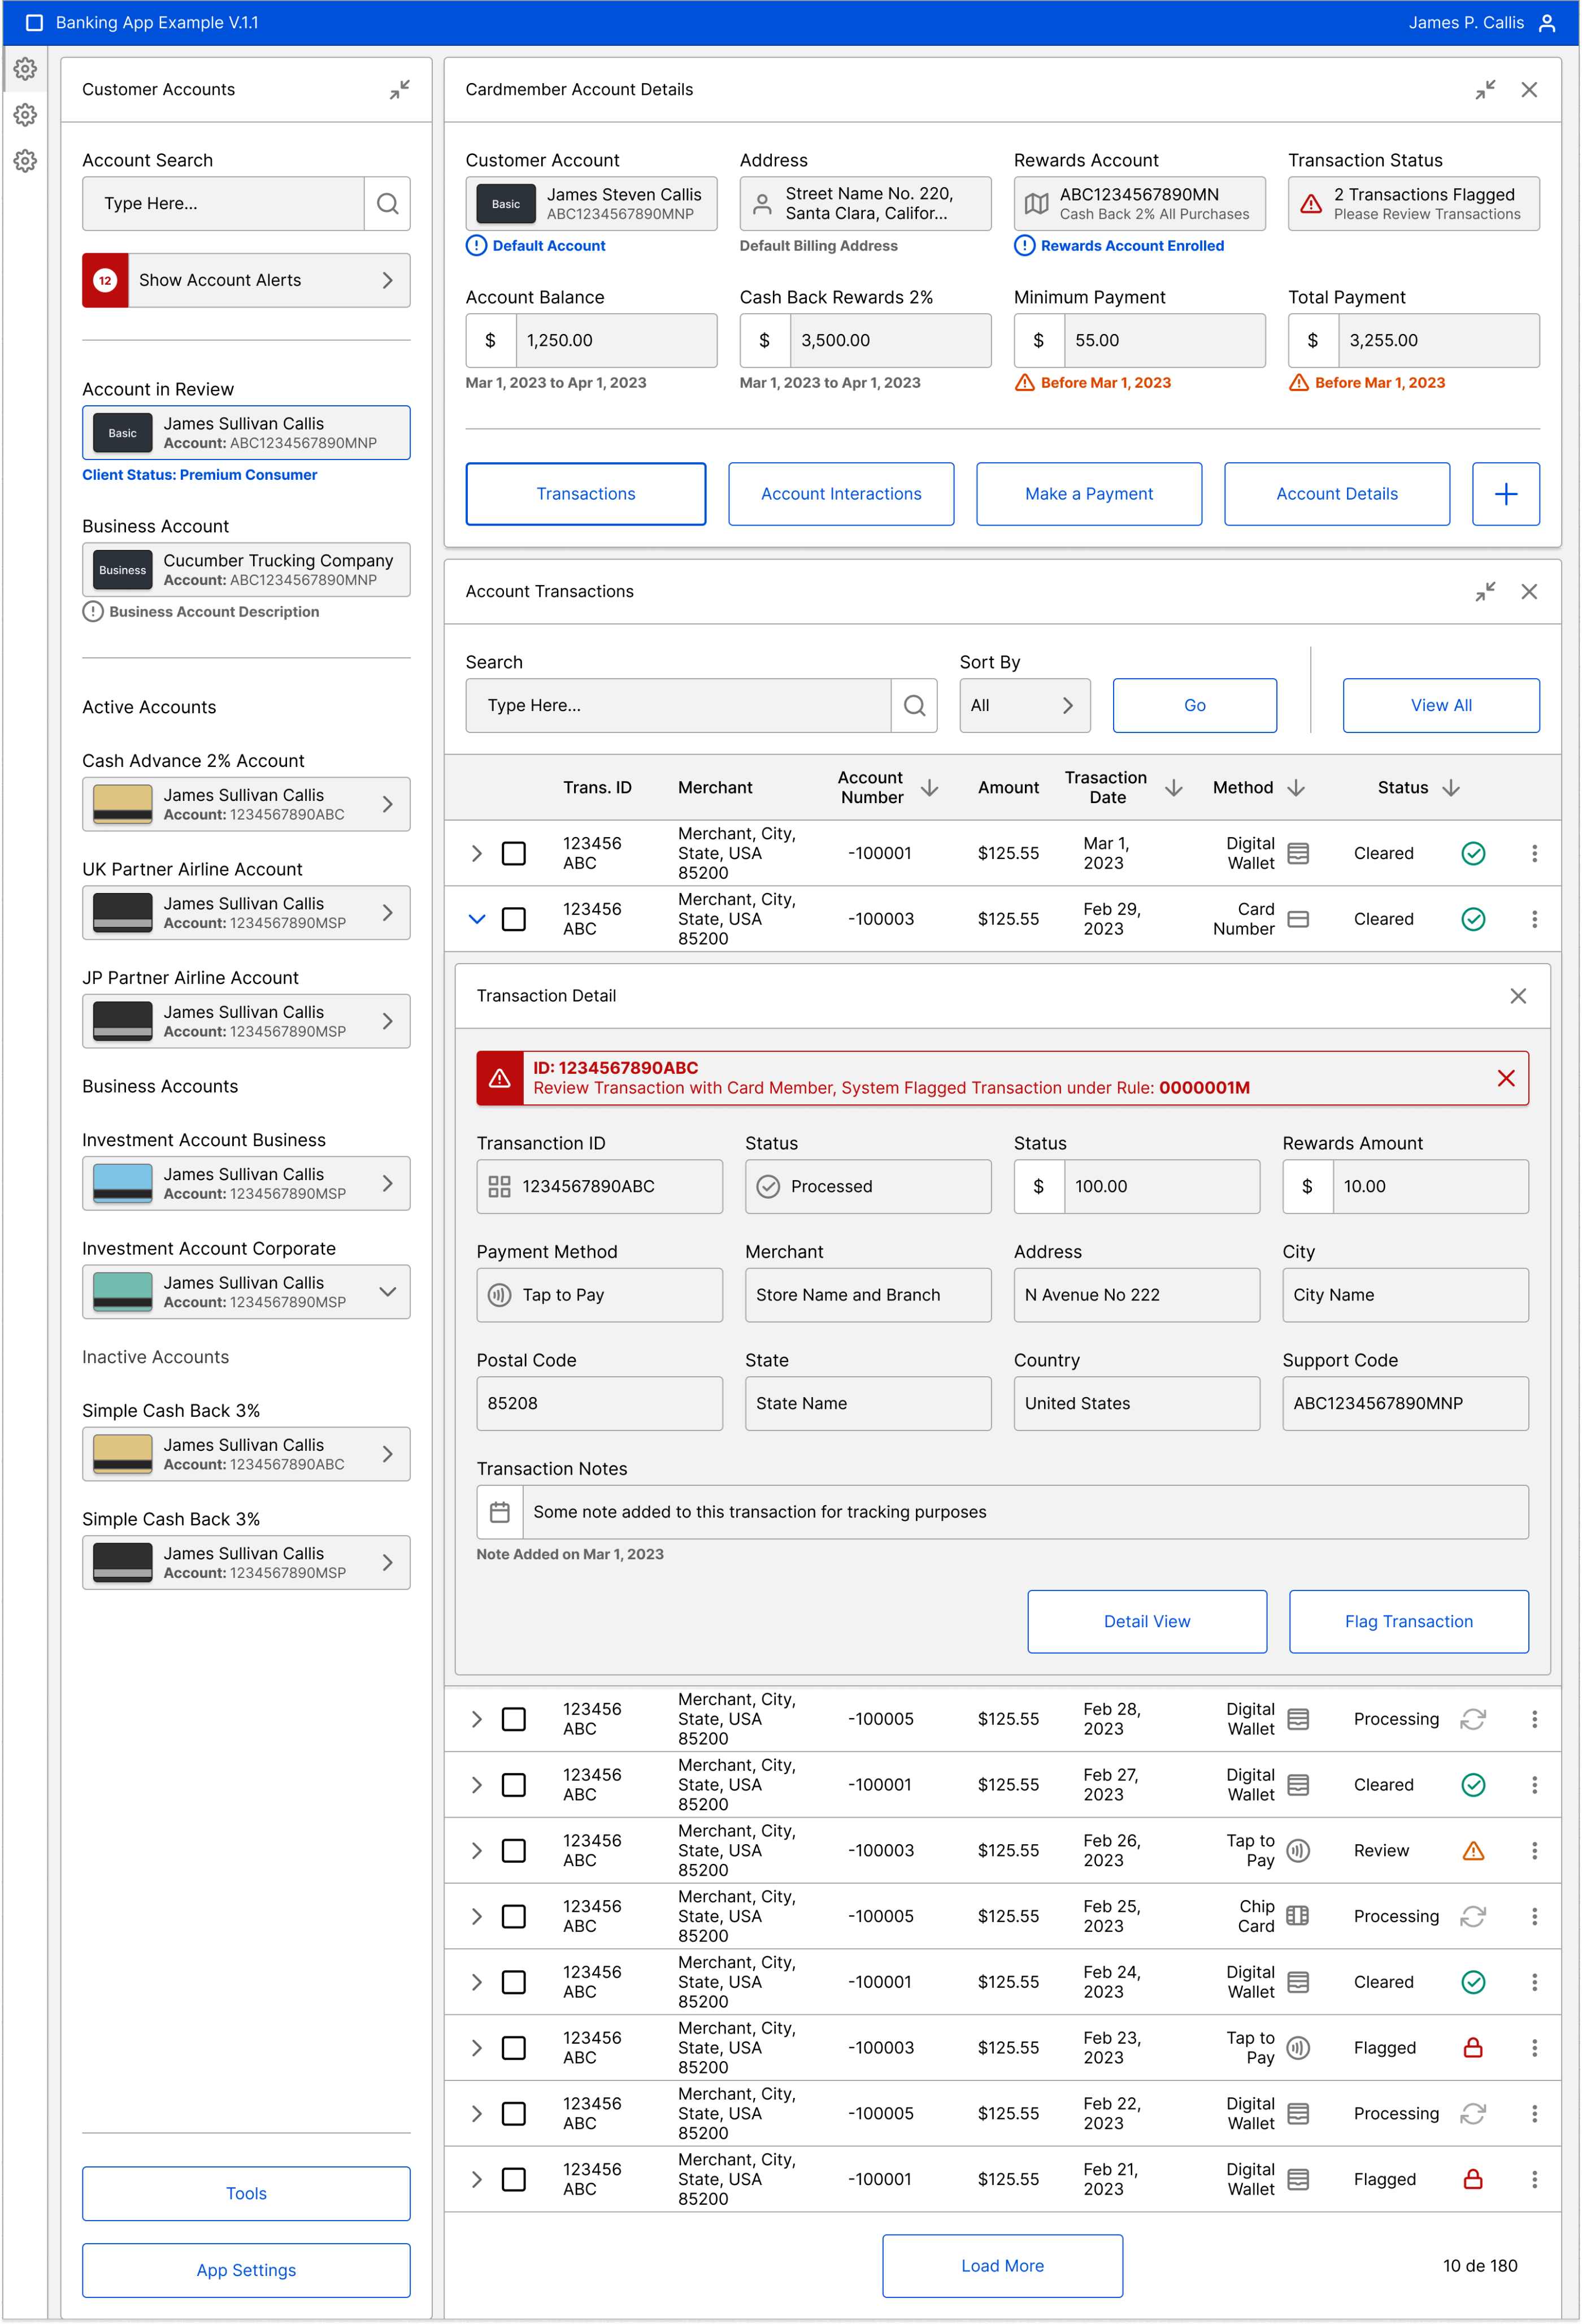Image resolution: width=1582 pixels, height=2324 pixels.
Task: Open the Sort By All dropdown
Action: [1024, 706]
